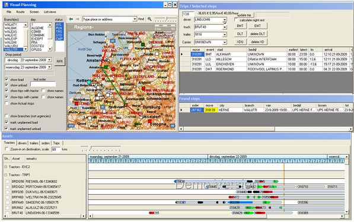Click the find order input field
The width and height of the screenshot is (354, 222).
(x=43, y=84)
